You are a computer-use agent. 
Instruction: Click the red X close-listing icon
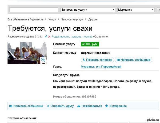coord(49,37)
